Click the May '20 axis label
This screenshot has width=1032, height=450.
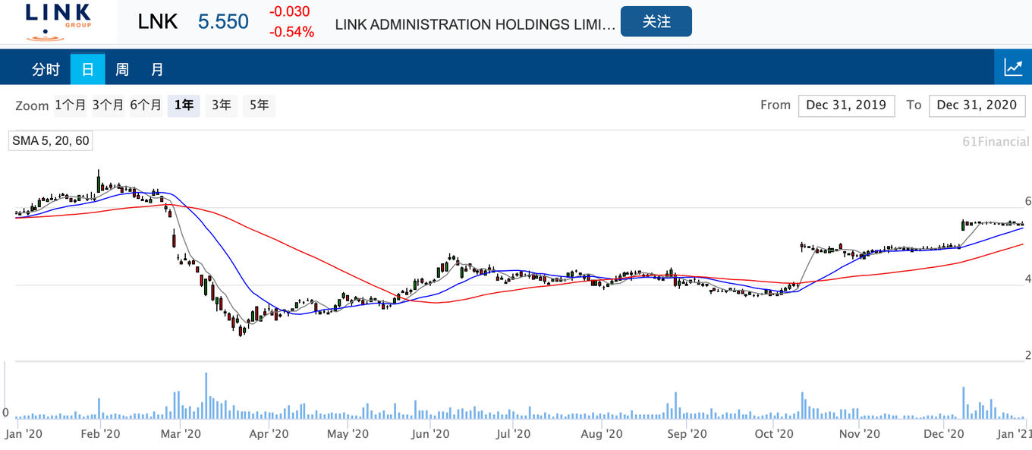pos(348,434)
